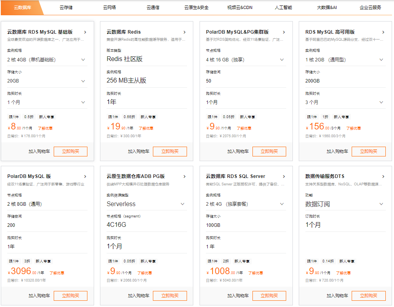The height and width of the screenshot is (307, 394).
Task: Click 立即购买 for 云数据库 Redis
Action: [170, 151]
